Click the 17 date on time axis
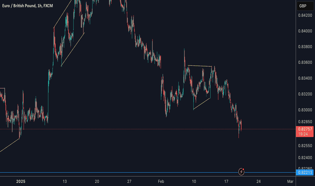The height and width of the screenshot is (186, 315). coord(226,181)
